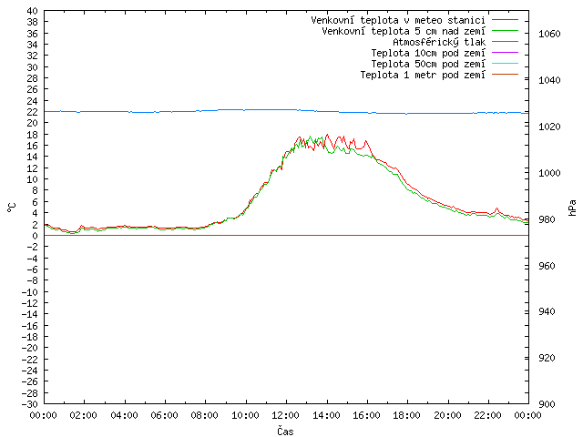583x437 pixels.
Task: Click right axis label "980"
Action: coord(547,219)
